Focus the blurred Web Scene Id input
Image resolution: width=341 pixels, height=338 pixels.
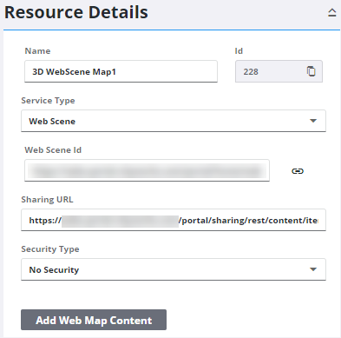147,170
